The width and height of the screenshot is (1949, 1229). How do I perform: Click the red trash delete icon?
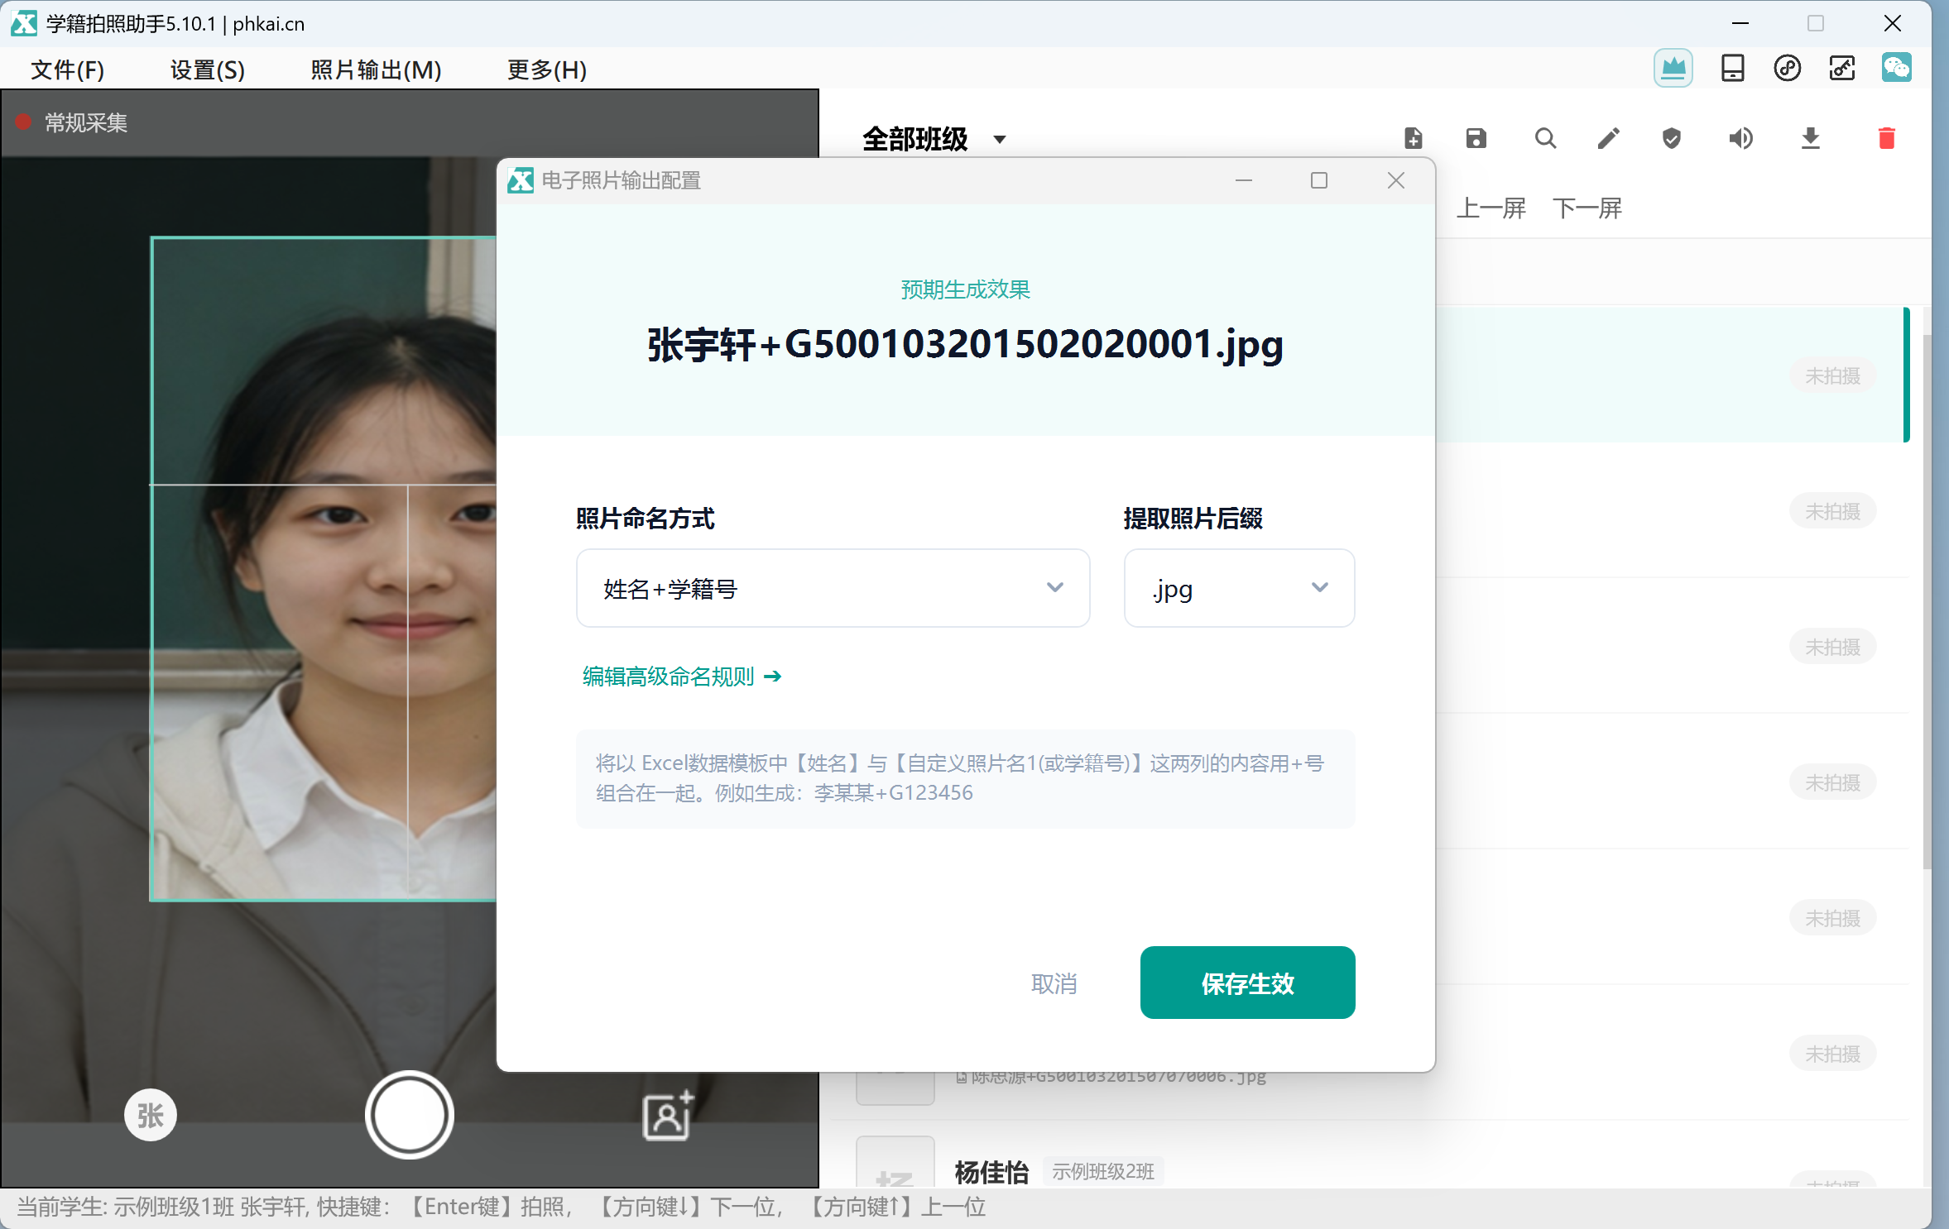[1887, 138]
